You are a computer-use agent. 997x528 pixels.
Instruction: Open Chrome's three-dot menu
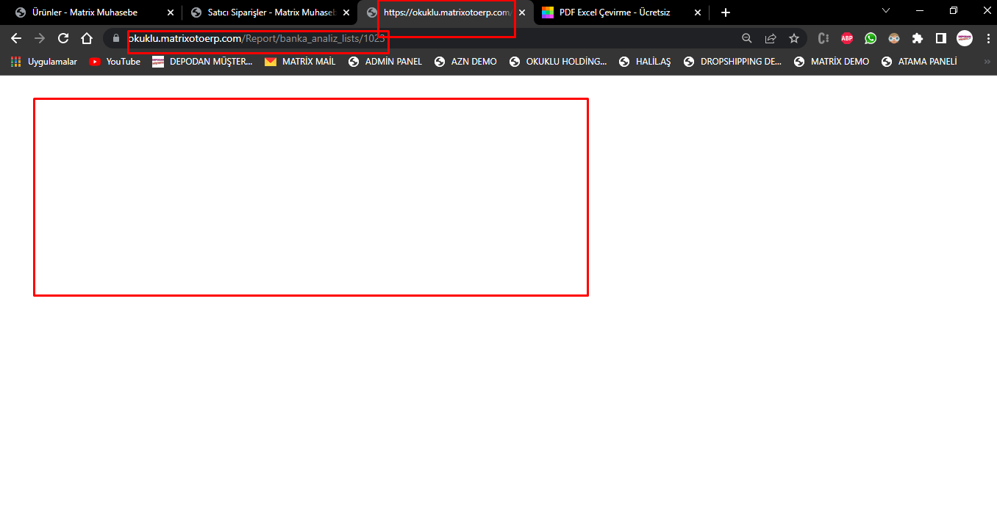pyautogui.click(x=987, y=38)
